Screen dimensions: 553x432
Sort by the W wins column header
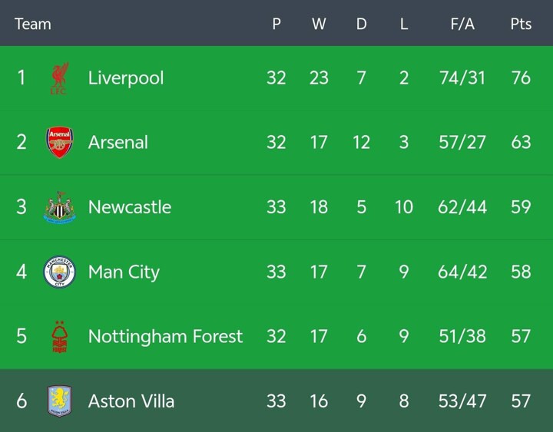pyautogui.click(x=319, y=24)
